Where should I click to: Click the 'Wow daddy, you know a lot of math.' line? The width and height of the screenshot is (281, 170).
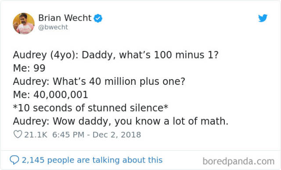tap(140, 121)
